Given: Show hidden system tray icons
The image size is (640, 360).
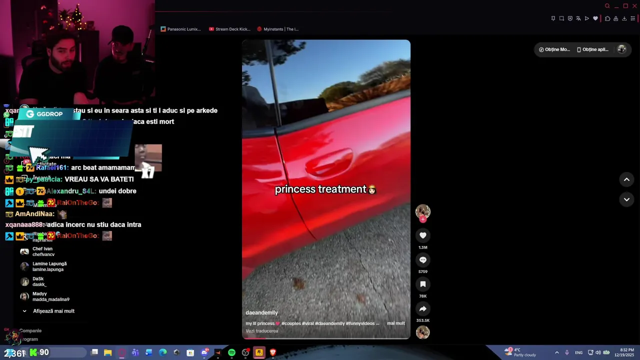Looking at the screenshot, I should point(557,352).
